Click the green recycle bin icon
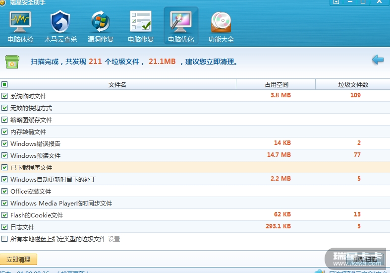390x273 pixels. tap(12, 62)
